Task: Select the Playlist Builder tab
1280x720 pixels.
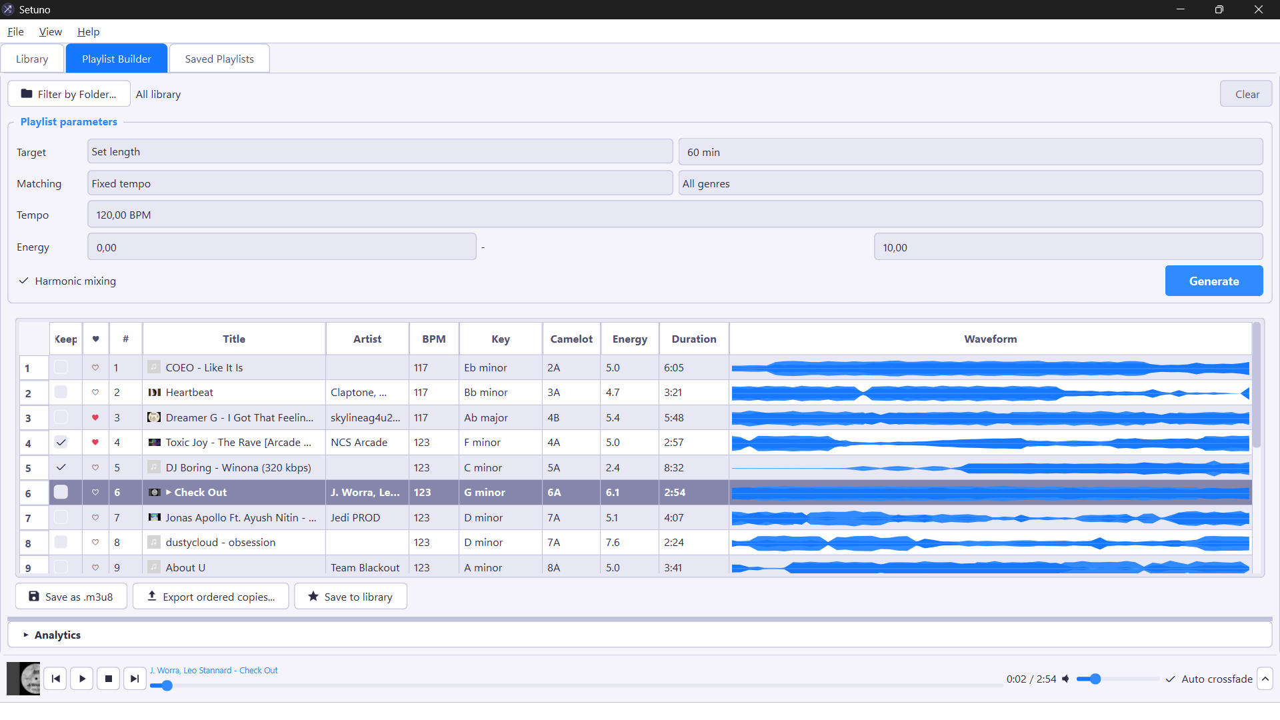Action: pos(117,59)
